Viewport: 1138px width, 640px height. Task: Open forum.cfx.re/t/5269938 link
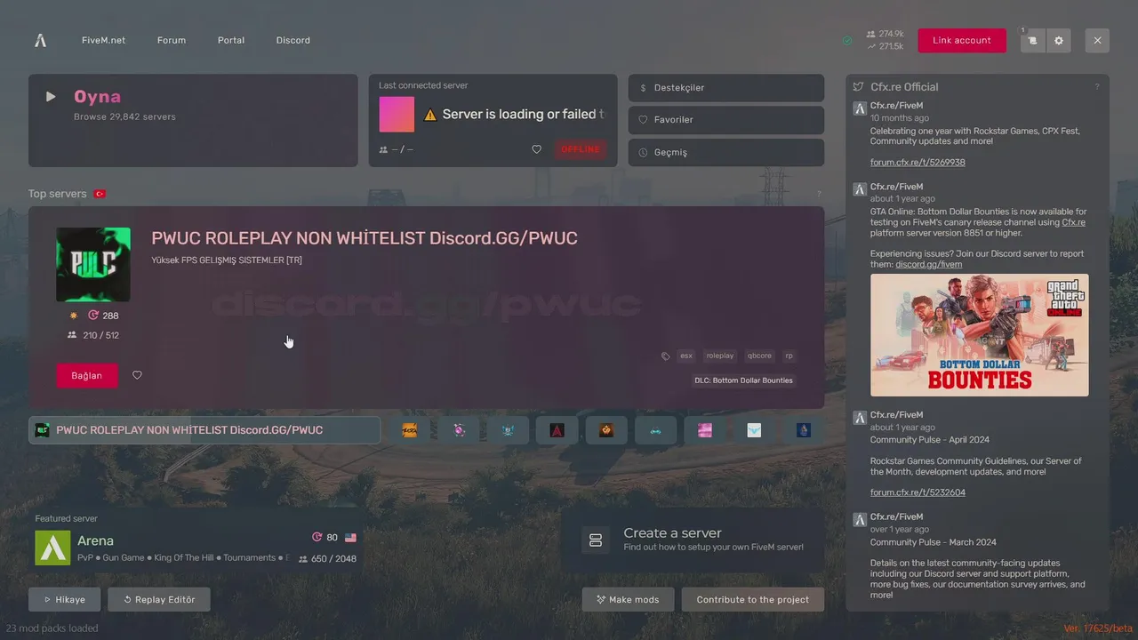[x=918, y=163]
